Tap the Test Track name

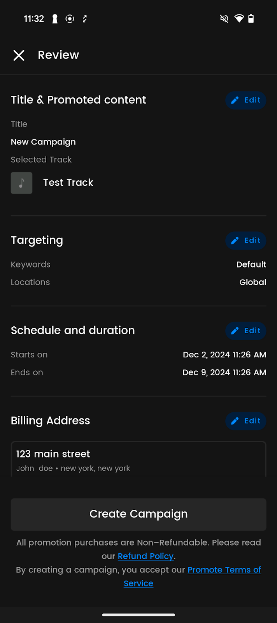[68, 183]
